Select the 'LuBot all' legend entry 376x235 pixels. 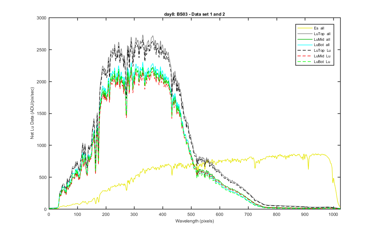[314, 45]
